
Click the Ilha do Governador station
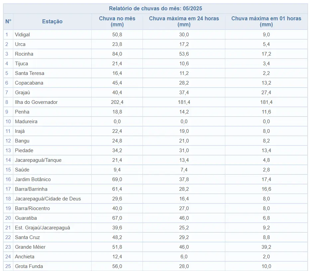[36, 102]
